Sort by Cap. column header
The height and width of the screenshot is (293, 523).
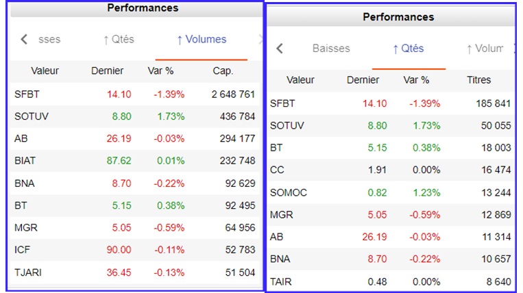tap(223, 71)
